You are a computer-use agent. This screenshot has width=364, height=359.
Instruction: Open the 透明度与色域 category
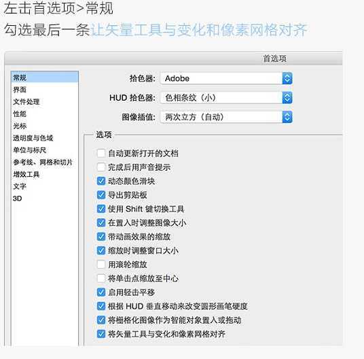[45, 138]
